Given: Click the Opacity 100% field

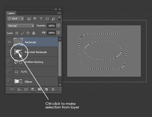Looking at the screenshot, I should [x=52, y=26].
